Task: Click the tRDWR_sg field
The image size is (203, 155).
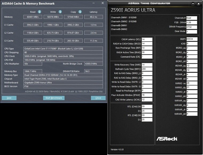Action: coord(192,66)
